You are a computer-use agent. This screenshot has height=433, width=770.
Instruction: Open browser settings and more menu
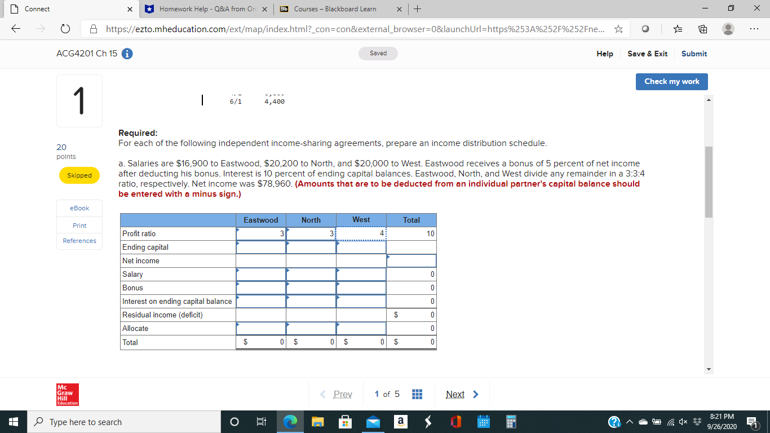coord(754,29)
